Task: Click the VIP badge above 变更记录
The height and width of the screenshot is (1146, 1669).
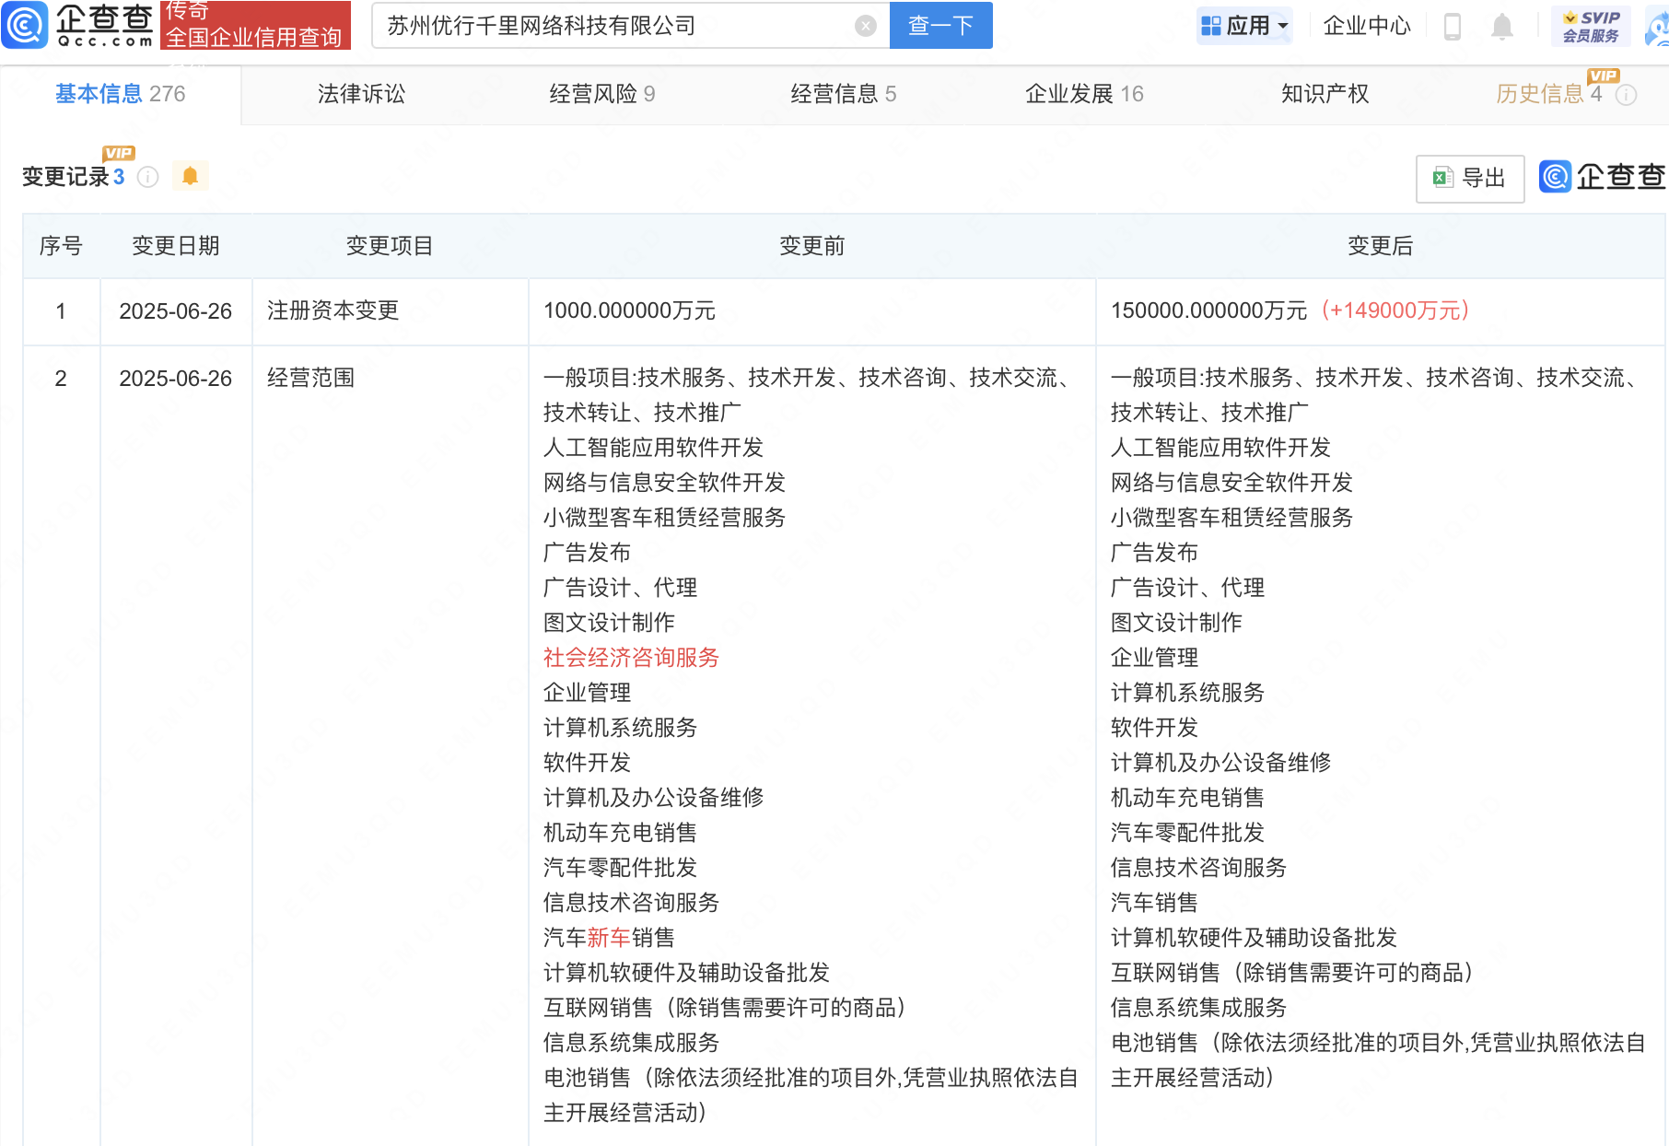Action: 119,153
